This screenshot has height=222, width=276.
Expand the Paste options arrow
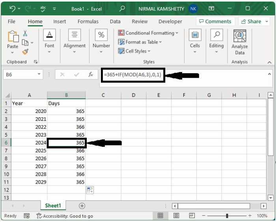point(12,53)
